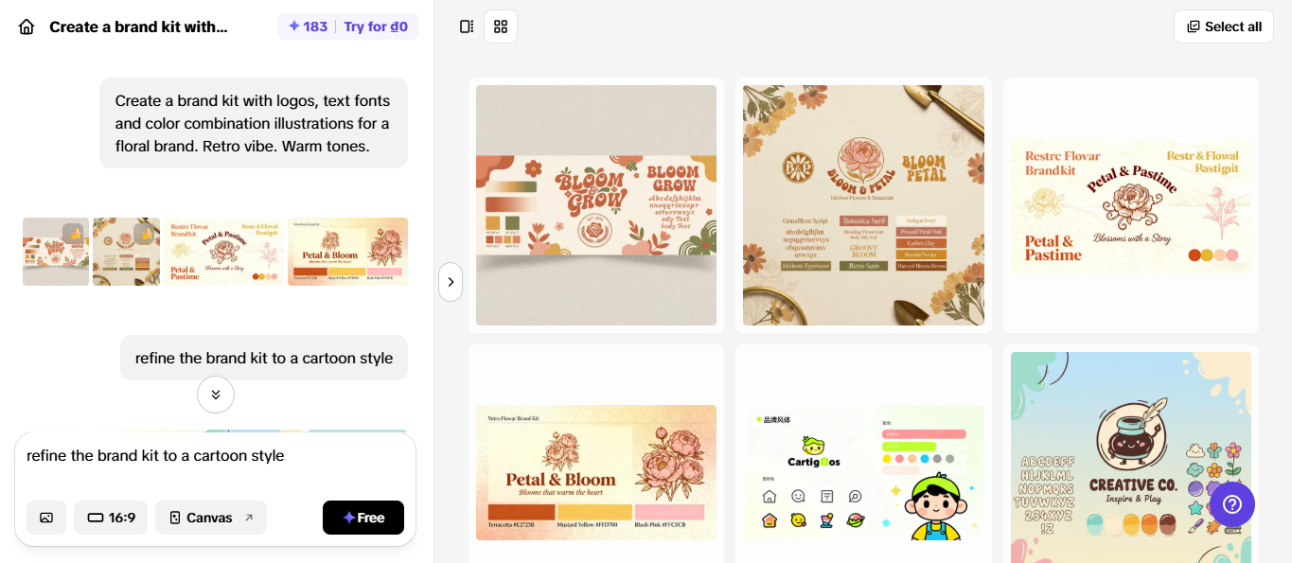Open Canvas in external view

tap(211, 518)
